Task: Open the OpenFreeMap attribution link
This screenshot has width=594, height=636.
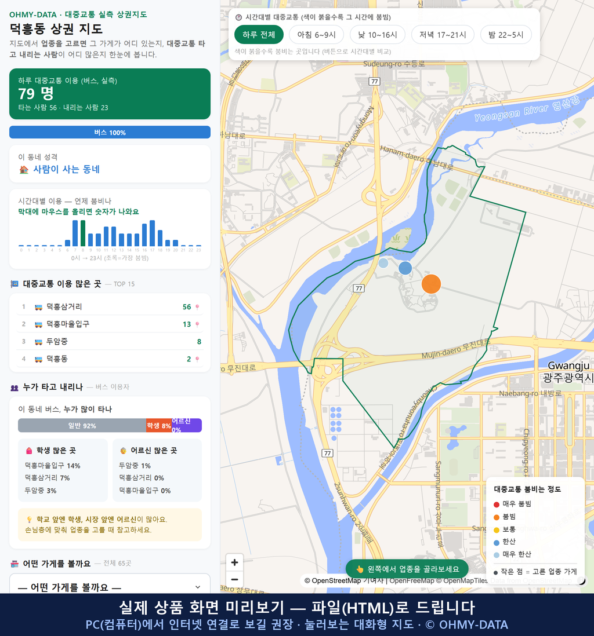Action: click(x=412, y=581)
